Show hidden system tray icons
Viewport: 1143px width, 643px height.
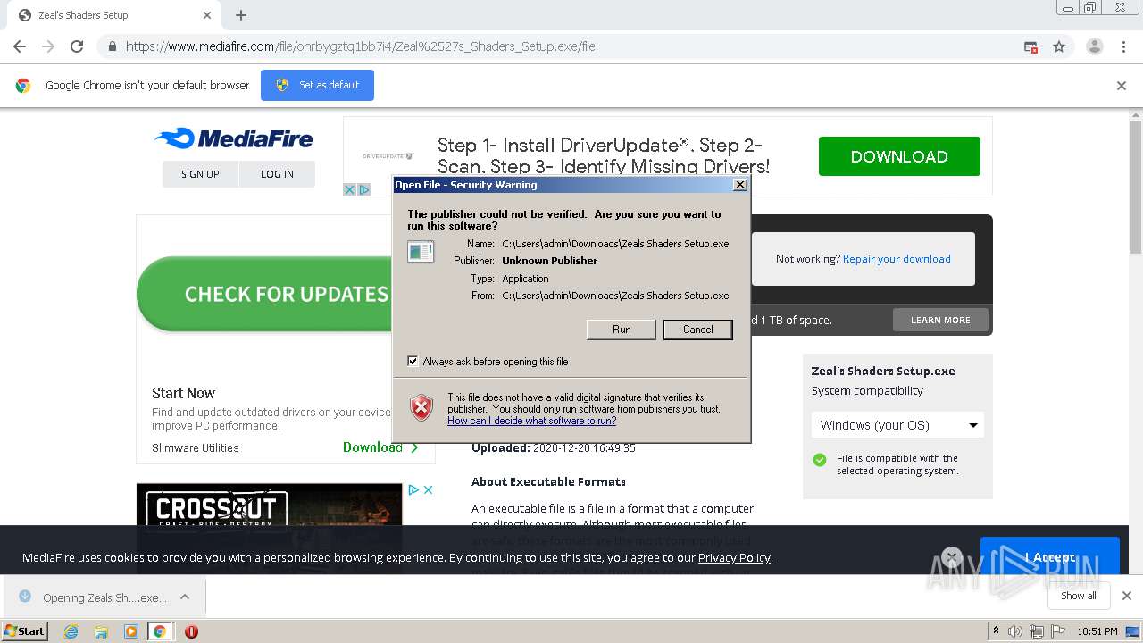tap(996, 630)
